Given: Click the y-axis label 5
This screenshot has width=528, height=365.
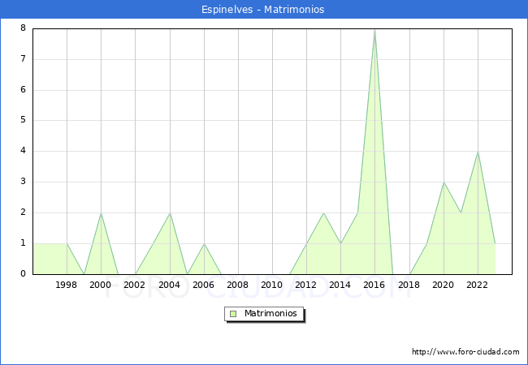Looking at the screenshot, I should (23, 120).
